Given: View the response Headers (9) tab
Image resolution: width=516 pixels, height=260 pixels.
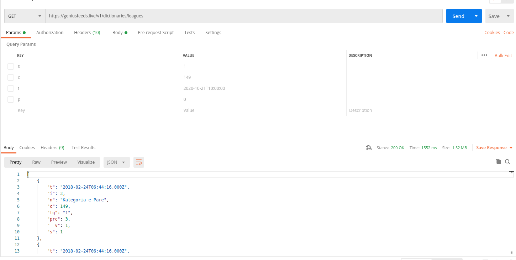Looking at the screenshot, I should point(52,147).
